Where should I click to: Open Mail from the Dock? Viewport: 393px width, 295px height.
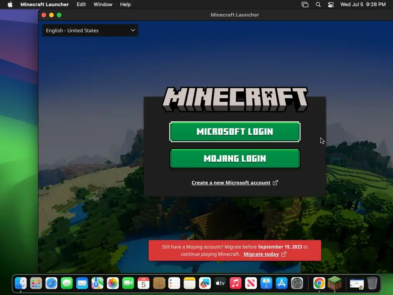(x=82, y=283)
